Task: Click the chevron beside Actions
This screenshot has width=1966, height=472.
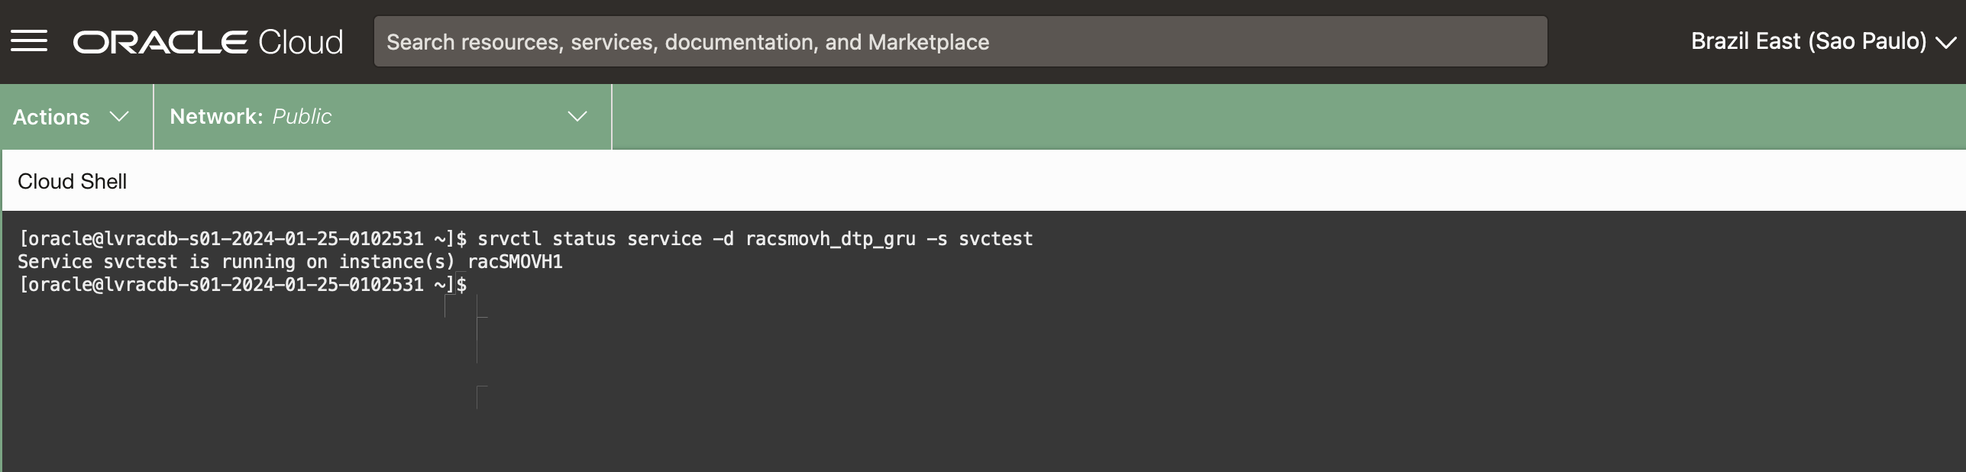Action: pyautogui.click(x=119, y=116)
